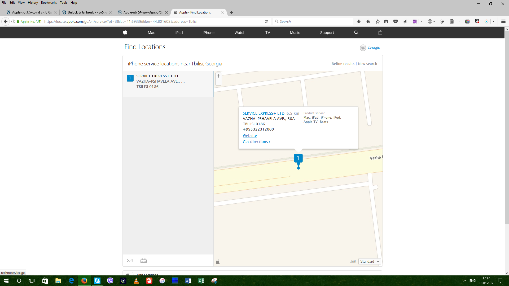Open the File menu
The image size is (509, 286).
pos(4,3)
